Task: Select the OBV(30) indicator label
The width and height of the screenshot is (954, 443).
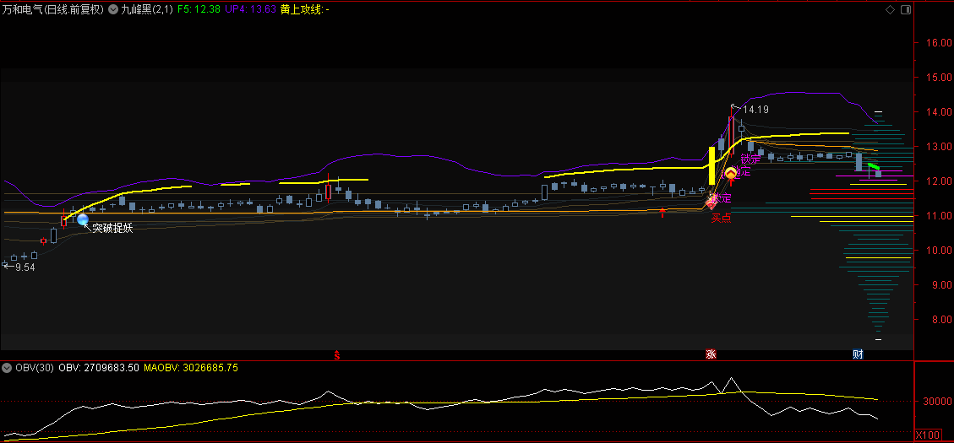Action: click(x=34, y=368)
